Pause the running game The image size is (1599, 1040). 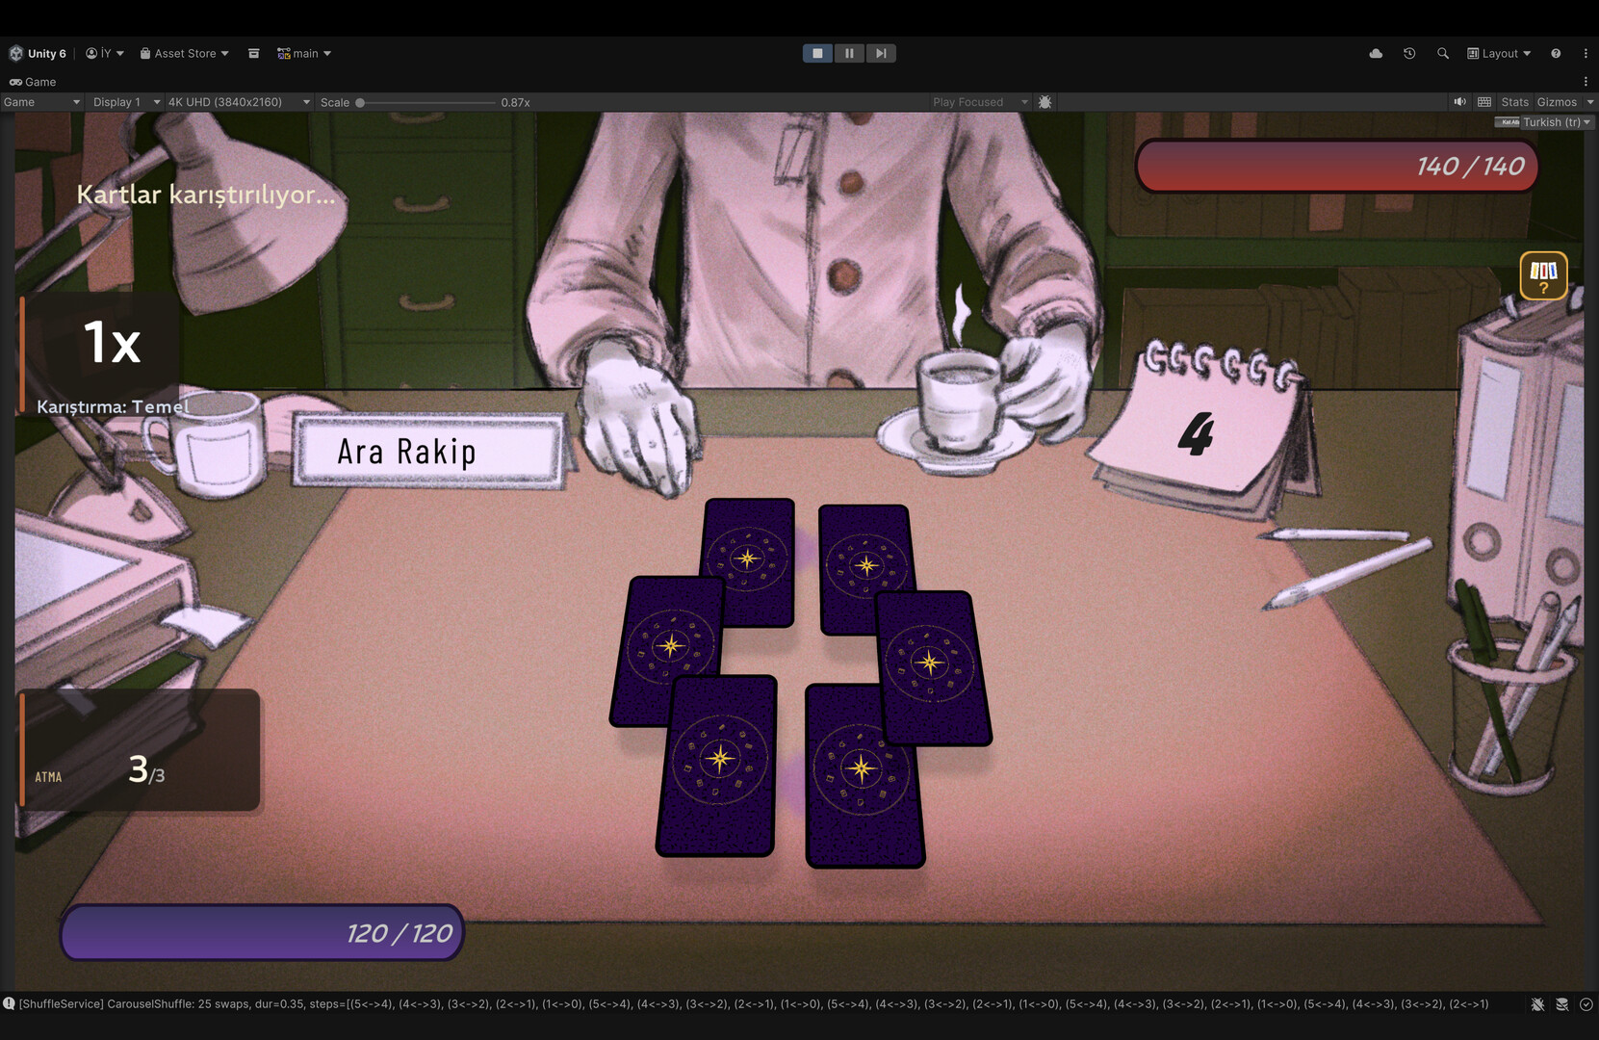click(x=849, y=54)
